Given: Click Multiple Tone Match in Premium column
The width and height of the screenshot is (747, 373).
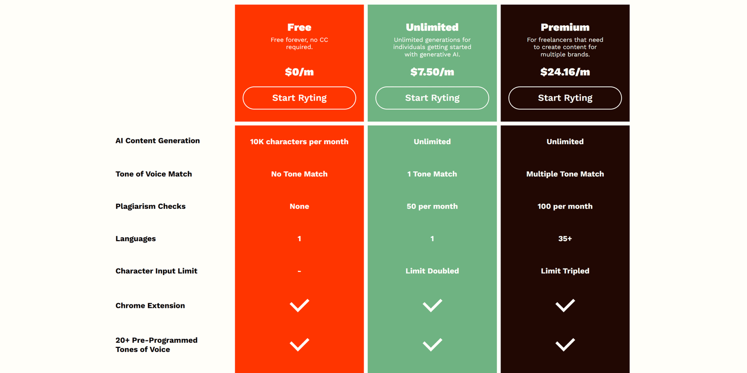Looking at the screenshot, I should click(565, 174).
